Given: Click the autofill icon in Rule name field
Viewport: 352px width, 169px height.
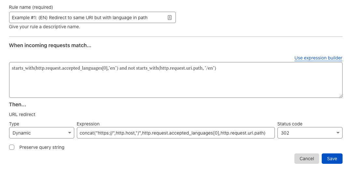Looking at the screenshot, I should click(x=169, y=18).
